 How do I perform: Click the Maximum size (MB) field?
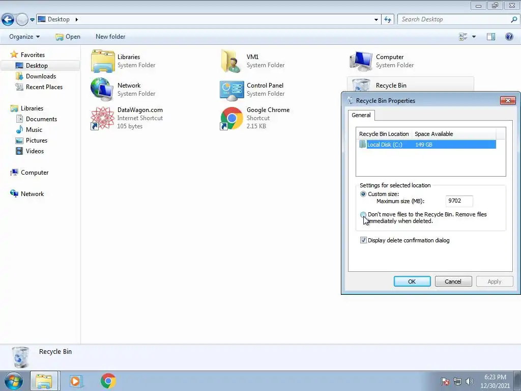[x=459, y=201]
